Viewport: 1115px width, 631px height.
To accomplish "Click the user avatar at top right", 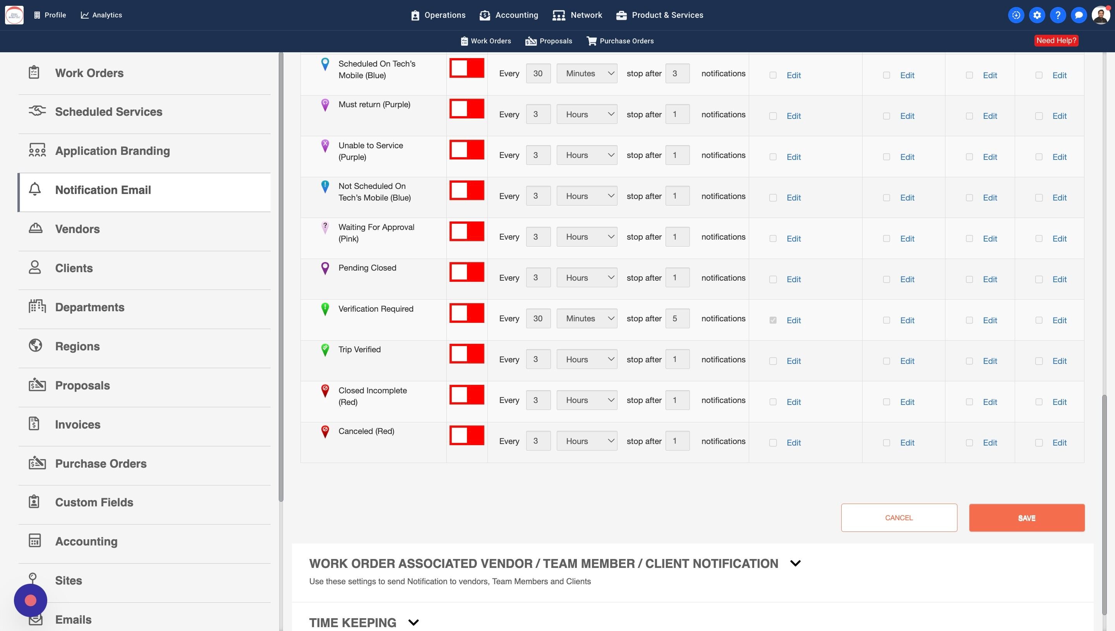I will pyautogui.click(x=1100, y=15).
